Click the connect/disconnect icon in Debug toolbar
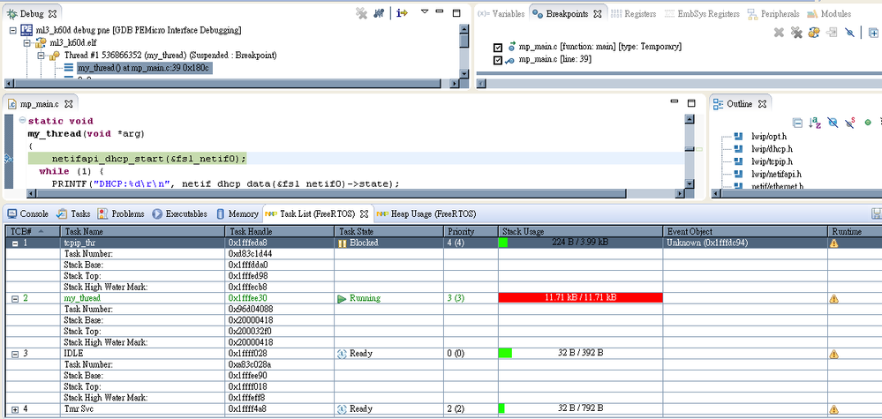 (379, 13)
